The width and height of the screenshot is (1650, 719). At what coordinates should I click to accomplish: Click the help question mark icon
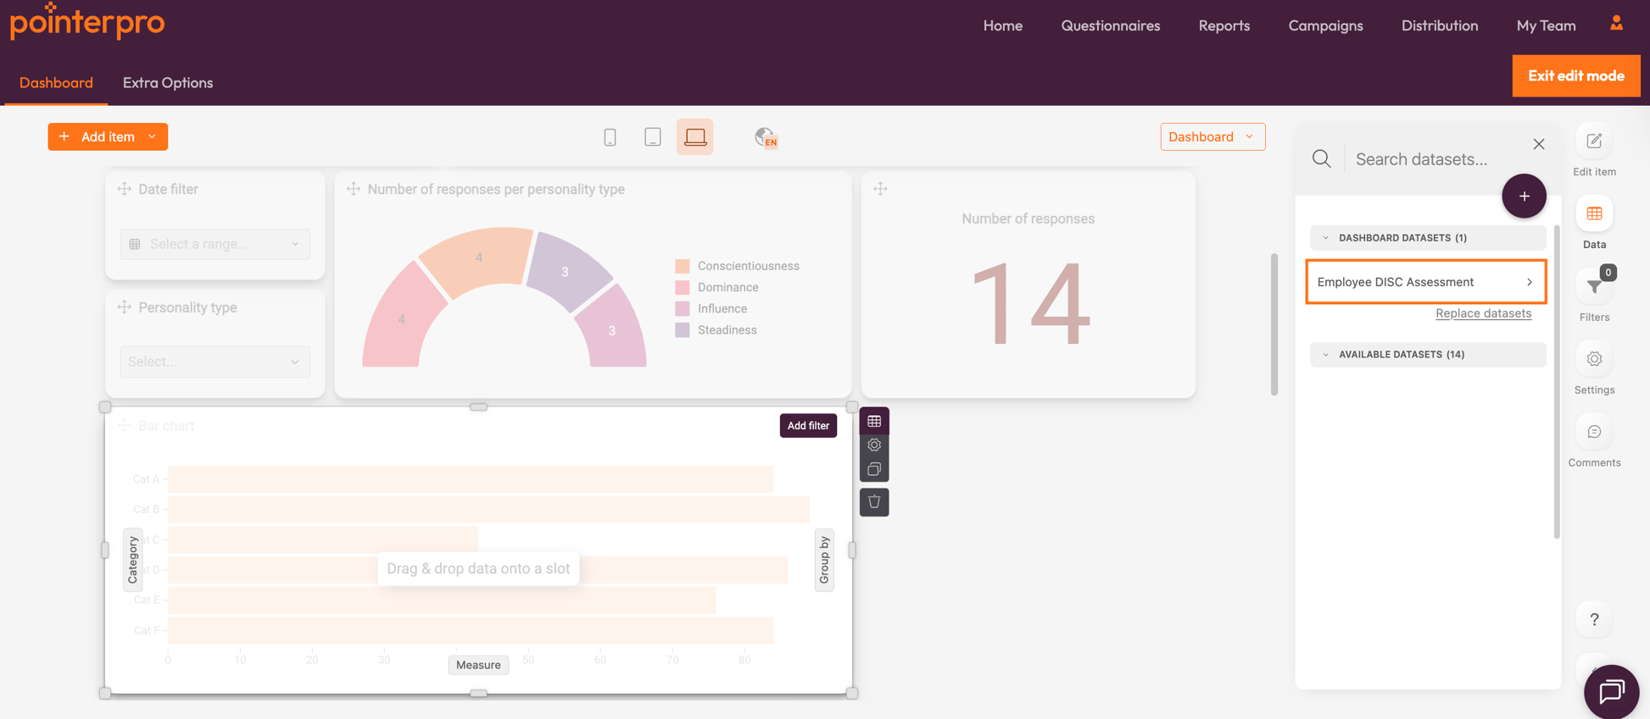(1594, 619)
